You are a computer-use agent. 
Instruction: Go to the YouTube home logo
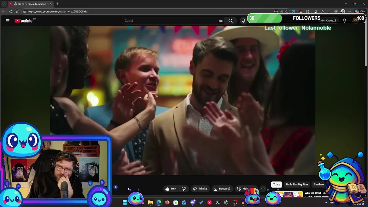(x=24, y=21)
